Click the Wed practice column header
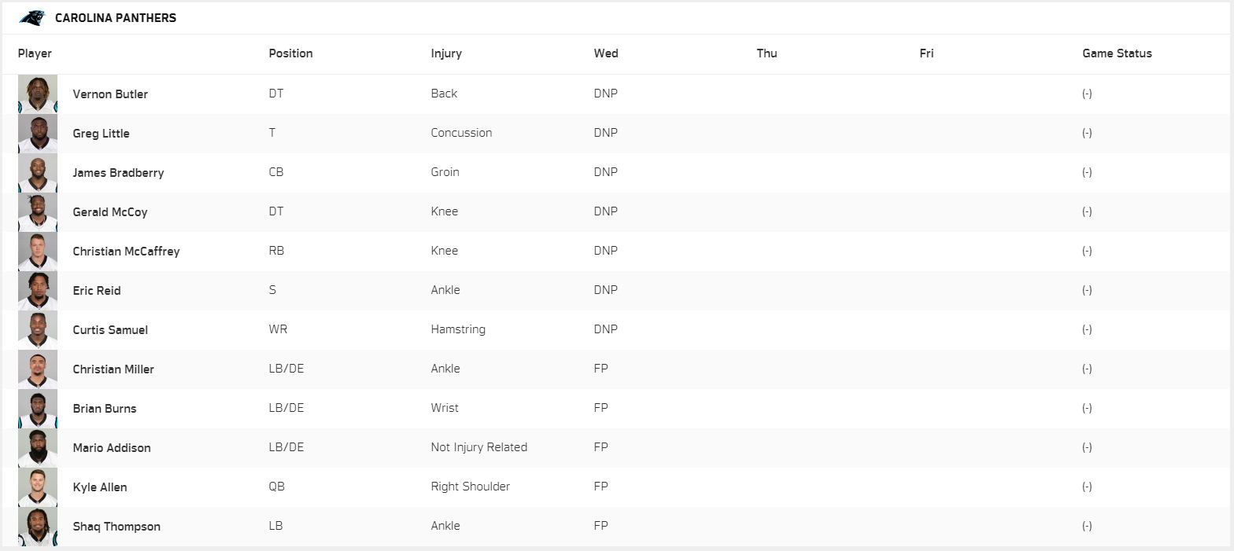Screen dimensions: 1234x551 pos(606,53)
